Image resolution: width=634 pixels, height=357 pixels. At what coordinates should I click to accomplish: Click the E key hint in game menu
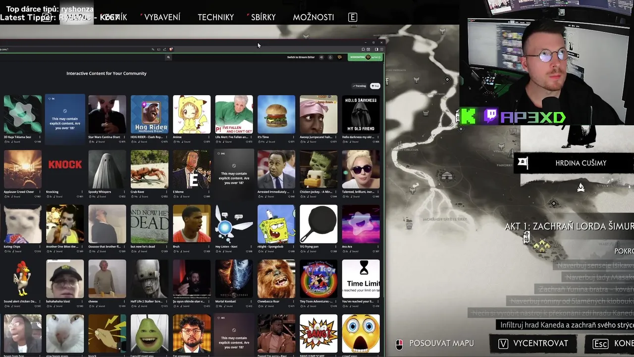coord(353,17)
